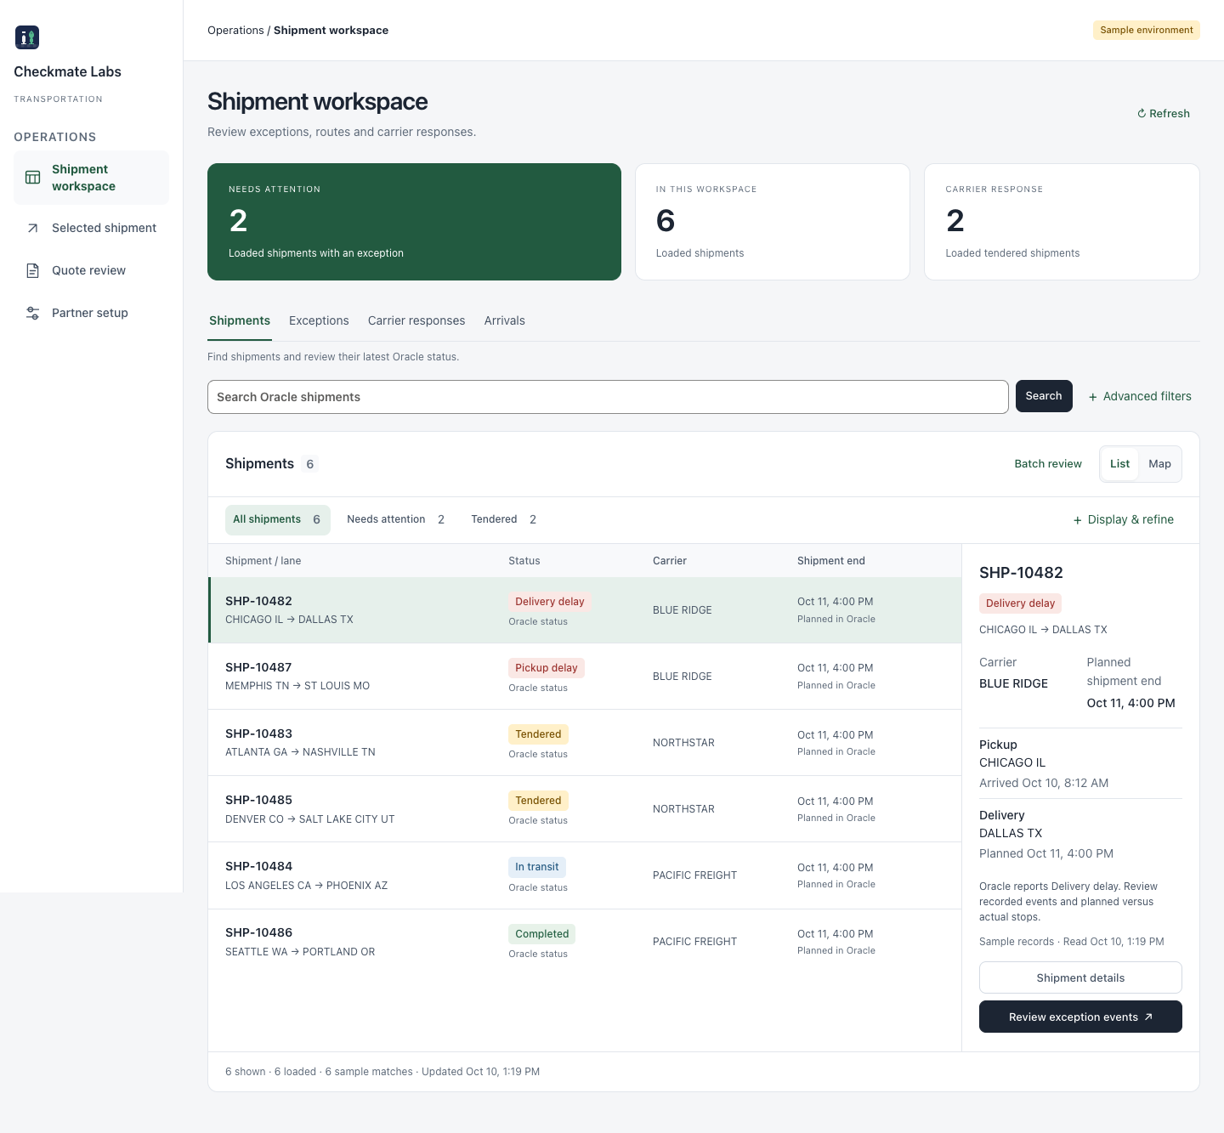
Task: Click the plus icon beside Display & refine
Action: pos(1078,520)
